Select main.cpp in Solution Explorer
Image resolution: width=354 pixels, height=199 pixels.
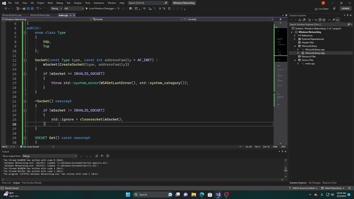(310, 64)
